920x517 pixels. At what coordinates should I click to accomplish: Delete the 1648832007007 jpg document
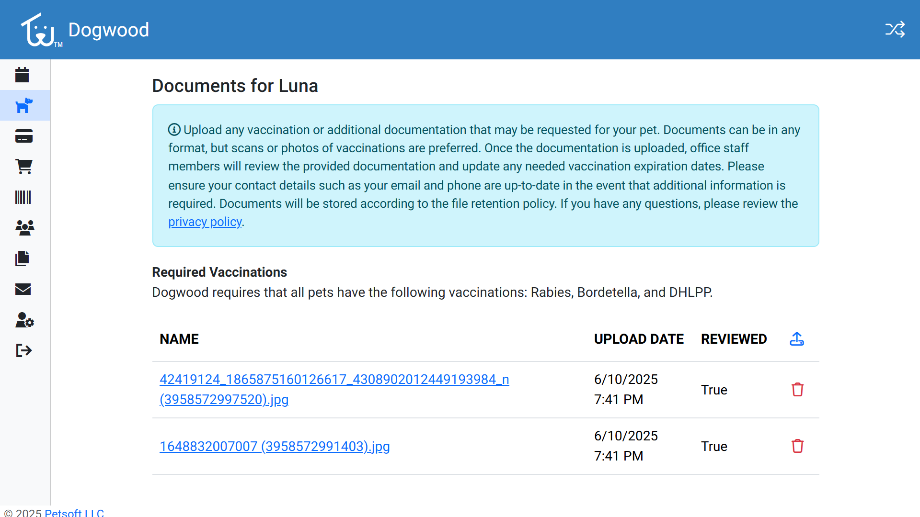pos(797,446)
